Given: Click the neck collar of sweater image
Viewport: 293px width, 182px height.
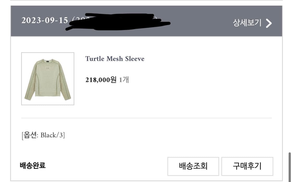Looking at the screenshot, I should pyautogui.click(x=48, y=61).
